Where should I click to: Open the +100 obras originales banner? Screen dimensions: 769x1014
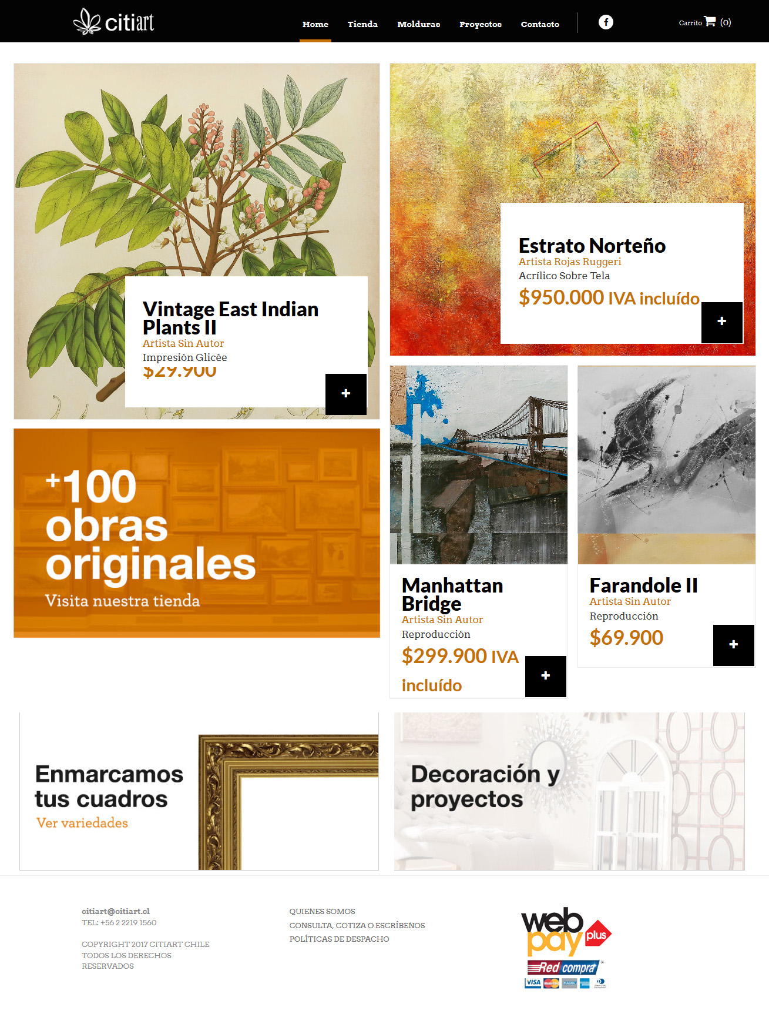(x=197, y=533)
